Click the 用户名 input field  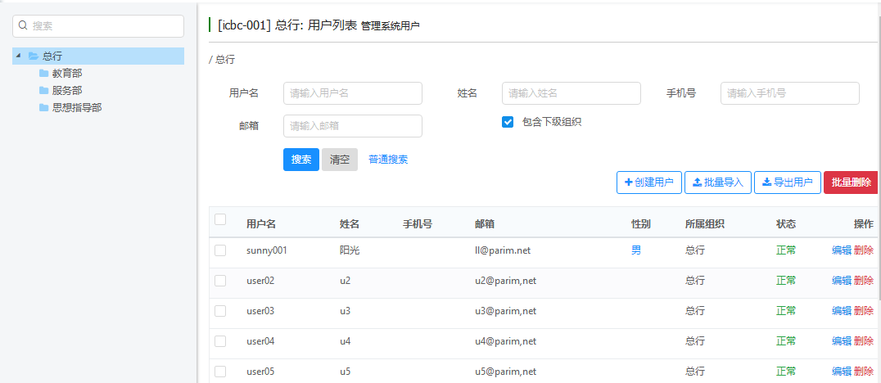click(x=353, y=93)
